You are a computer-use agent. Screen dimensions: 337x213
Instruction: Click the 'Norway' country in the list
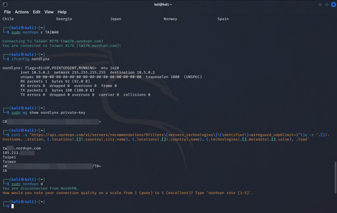tap(171, 19)
